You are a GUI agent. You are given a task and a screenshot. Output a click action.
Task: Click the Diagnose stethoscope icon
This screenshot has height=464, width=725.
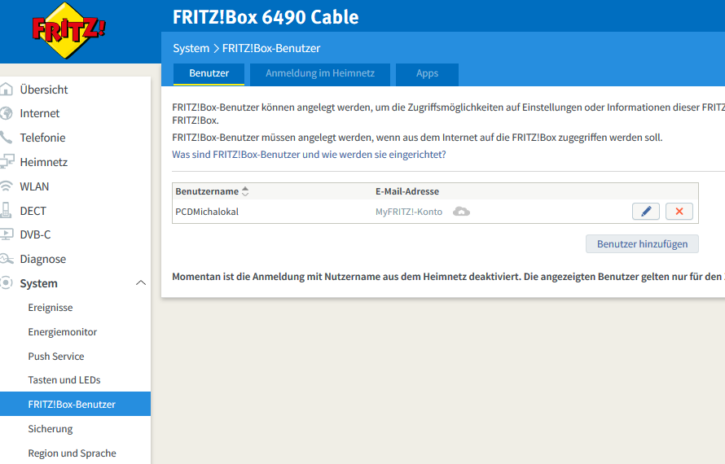pos(7,259)
